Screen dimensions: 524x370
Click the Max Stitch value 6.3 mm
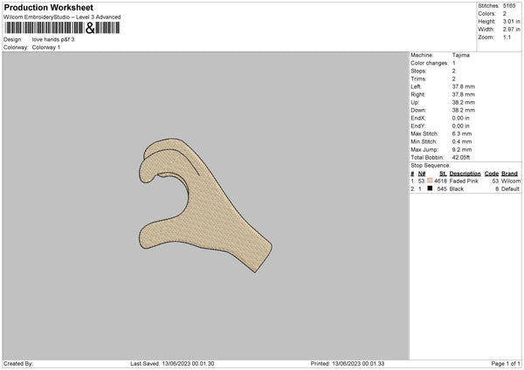(x=462, y=134)
